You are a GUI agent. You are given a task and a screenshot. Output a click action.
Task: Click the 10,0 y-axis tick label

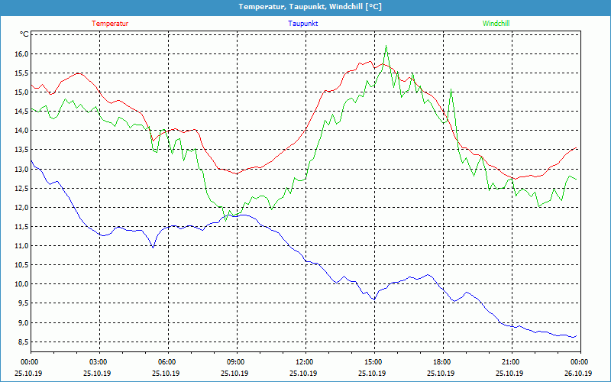pyautogui.click(x=20, y=284)
